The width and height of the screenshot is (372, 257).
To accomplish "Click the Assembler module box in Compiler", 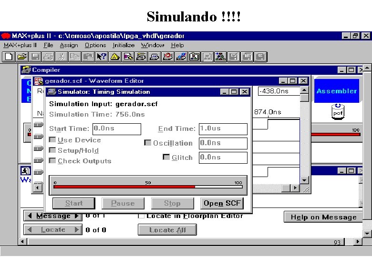I will (x=337, y=91).
